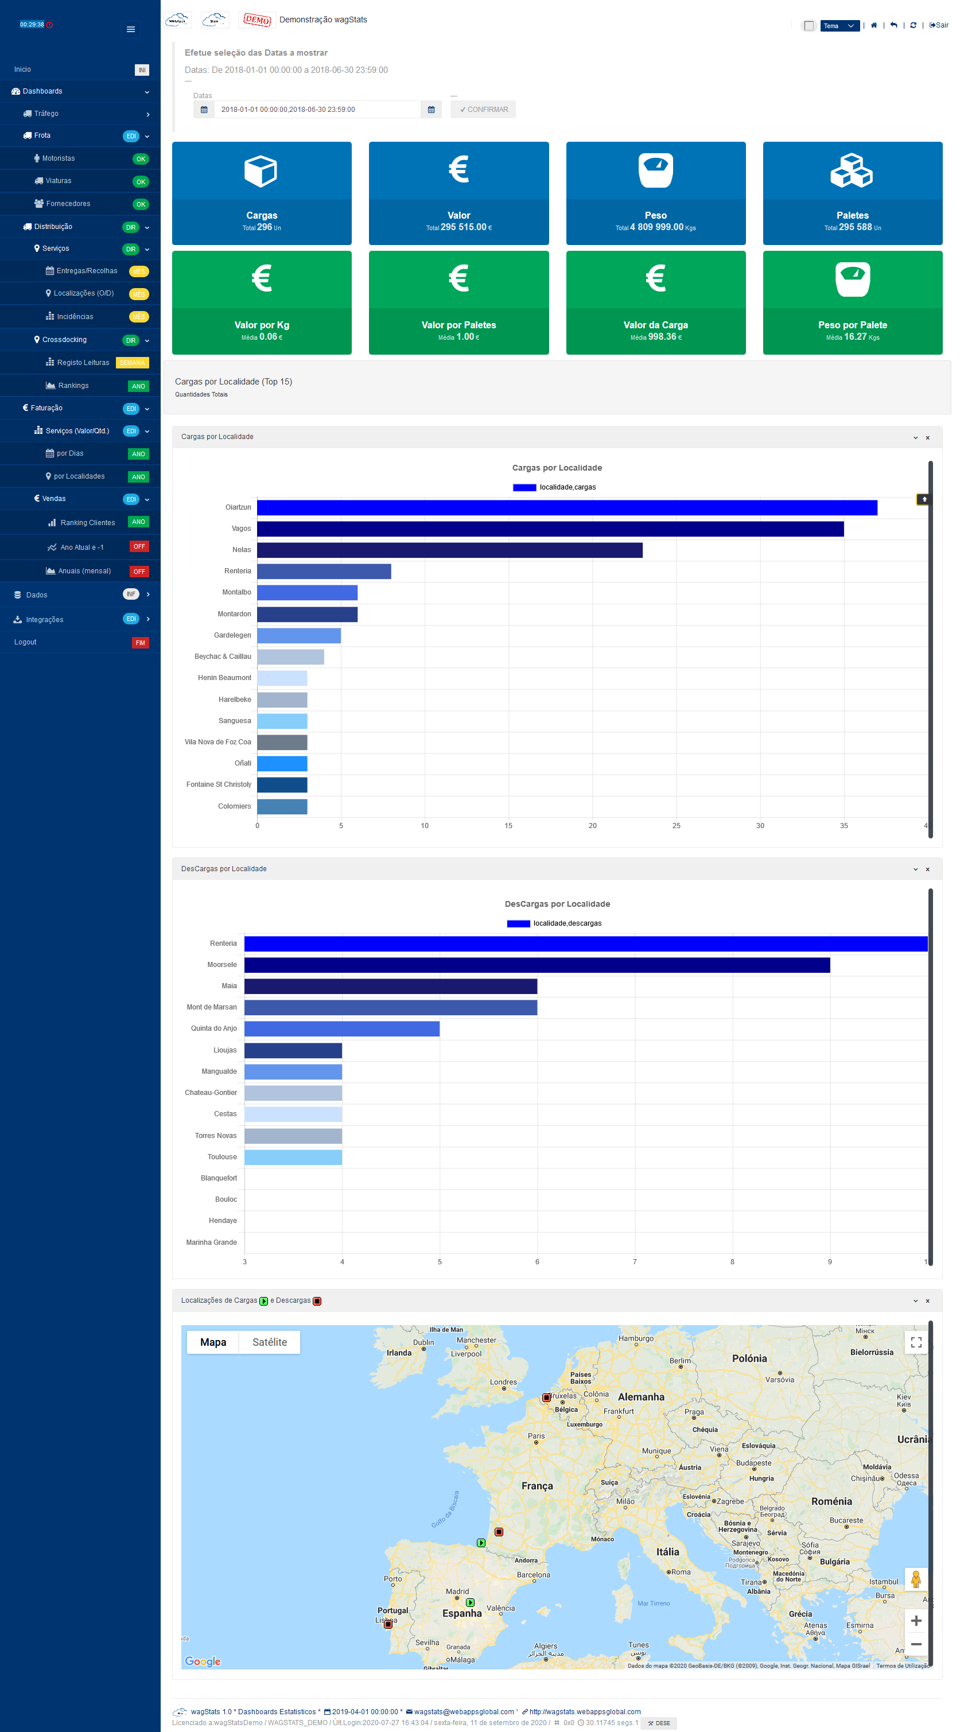Switch map to Mapa view

coord(213,1342)
